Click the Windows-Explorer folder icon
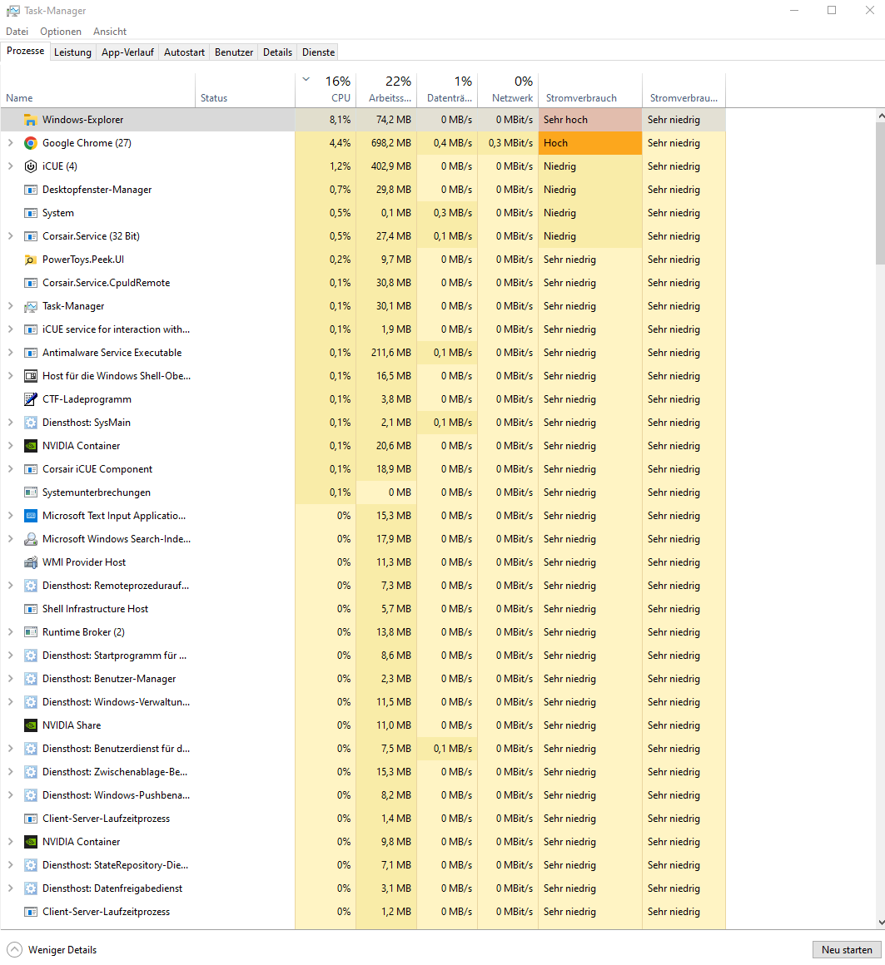 click(30, 120)
